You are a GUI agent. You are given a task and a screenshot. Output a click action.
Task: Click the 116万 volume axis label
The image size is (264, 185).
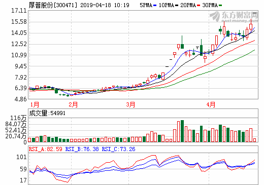point(18,118)
